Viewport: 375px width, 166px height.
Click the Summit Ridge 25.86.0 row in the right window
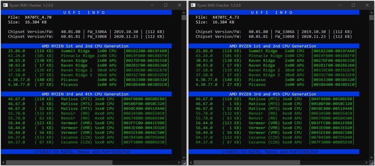pos(276,51)
